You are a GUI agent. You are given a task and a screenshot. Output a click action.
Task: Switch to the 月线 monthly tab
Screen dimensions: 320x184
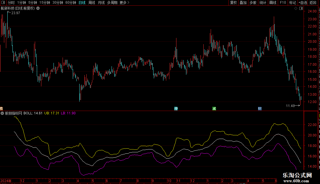coord(101,3)
